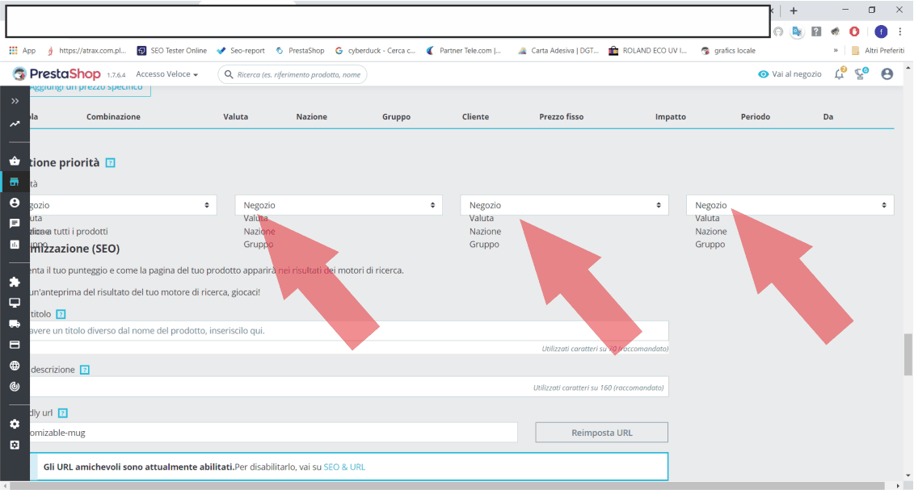Open the trophy icon with badge 5
Viewport: 914px width, 490px height.
[861, 74]
